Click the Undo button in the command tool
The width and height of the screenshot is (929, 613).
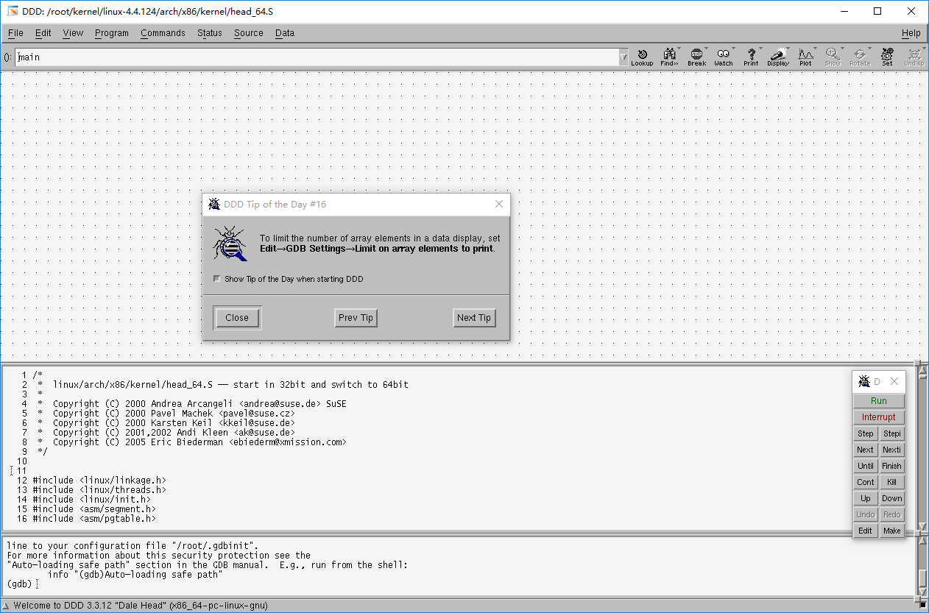coord(866,514)
